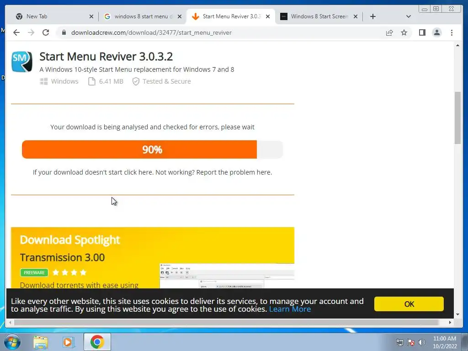
Task: Expand the tab search chevron
Action: point(409,16)
